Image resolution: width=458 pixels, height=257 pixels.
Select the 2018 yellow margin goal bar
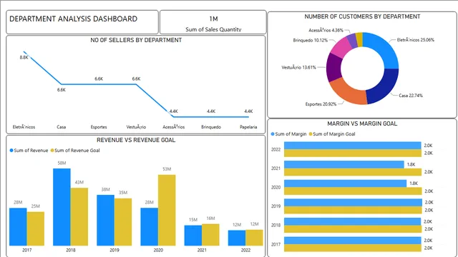353,229
